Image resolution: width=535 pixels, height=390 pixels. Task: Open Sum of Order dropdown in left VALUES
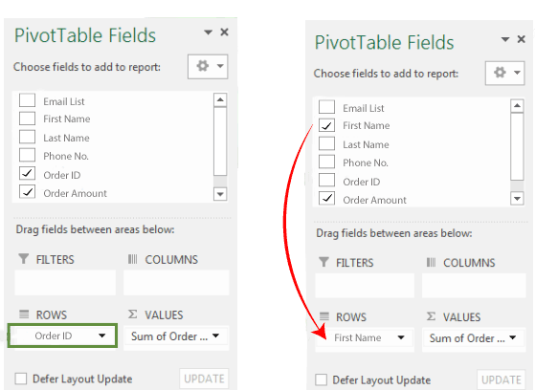215,336
